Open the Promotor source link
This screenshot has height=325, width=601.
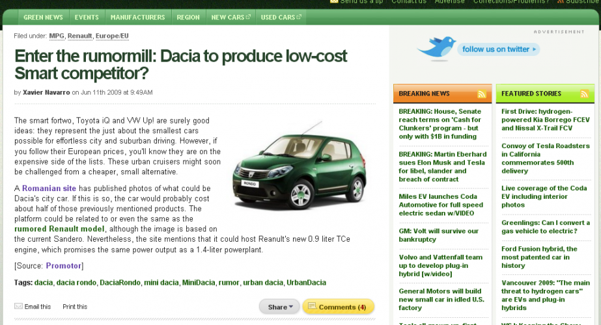point(64,266)
